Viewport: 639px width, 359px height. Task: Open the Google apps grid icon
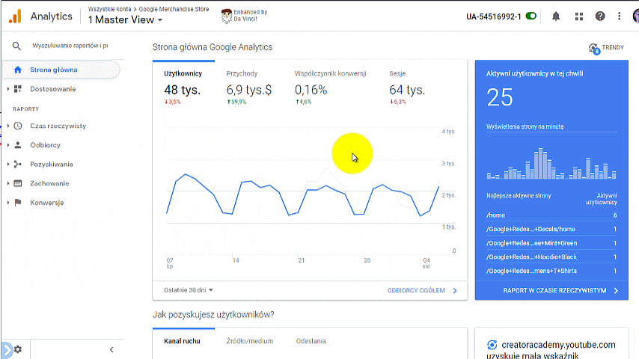(x=578, y=16)
